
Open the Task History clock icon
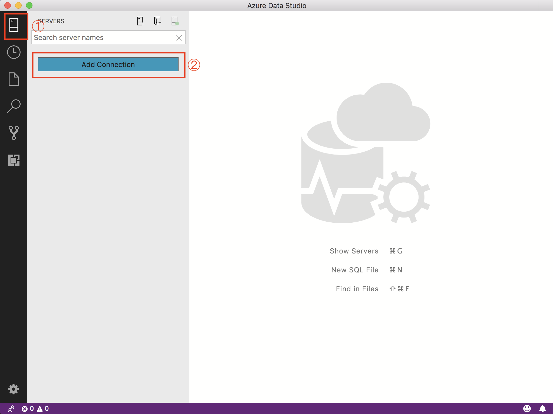[14, 52]
